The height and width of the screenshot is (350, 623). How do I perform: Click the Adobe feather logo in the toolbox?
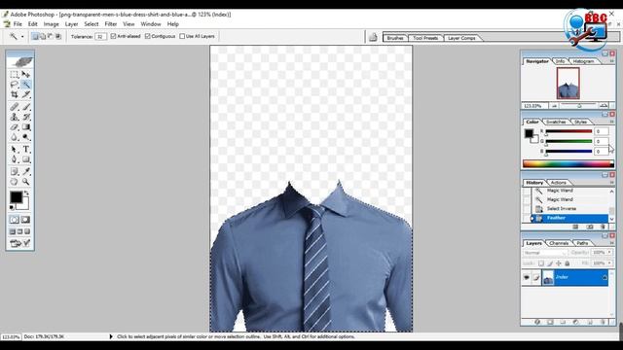coord(19,61)
